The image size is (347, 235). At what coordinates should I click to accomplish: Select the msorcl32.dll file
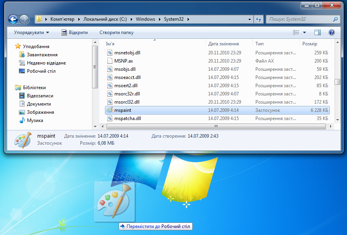pos(217,102)
